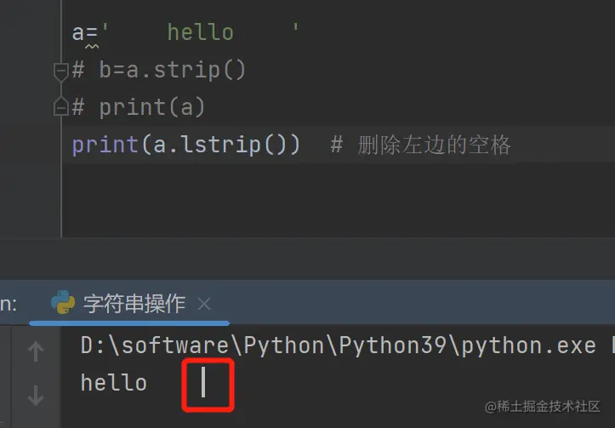Click the Run tool window label
The width and height of the screenshot is (615, 428).
tap(9, 304)
